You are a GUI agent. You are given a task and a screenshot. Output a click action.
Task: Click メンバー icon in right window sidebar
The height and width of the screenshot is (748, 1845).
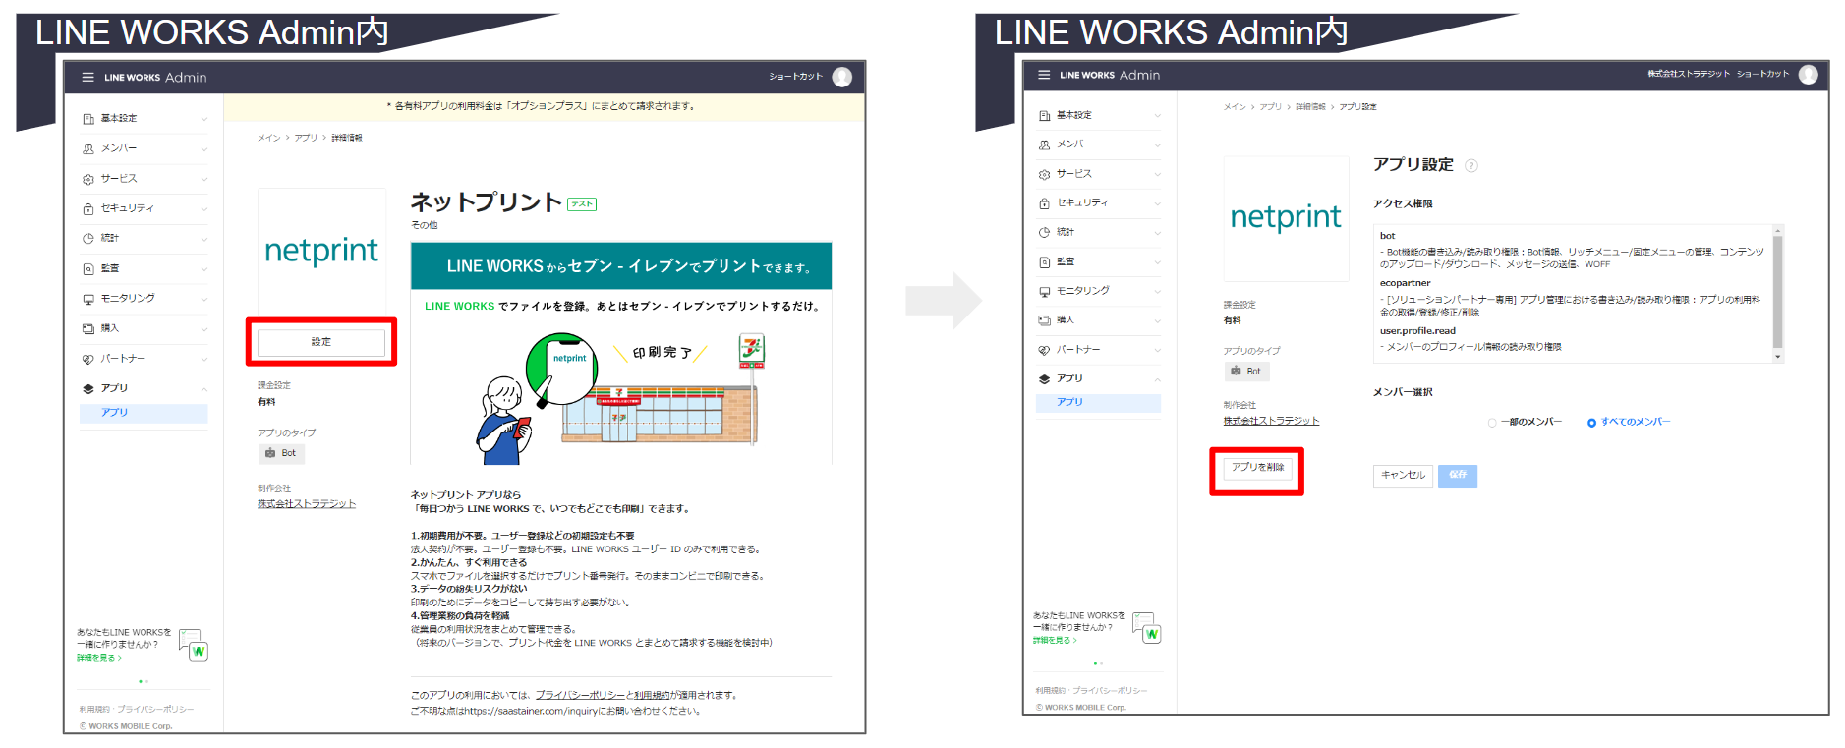pos(1045,144)
